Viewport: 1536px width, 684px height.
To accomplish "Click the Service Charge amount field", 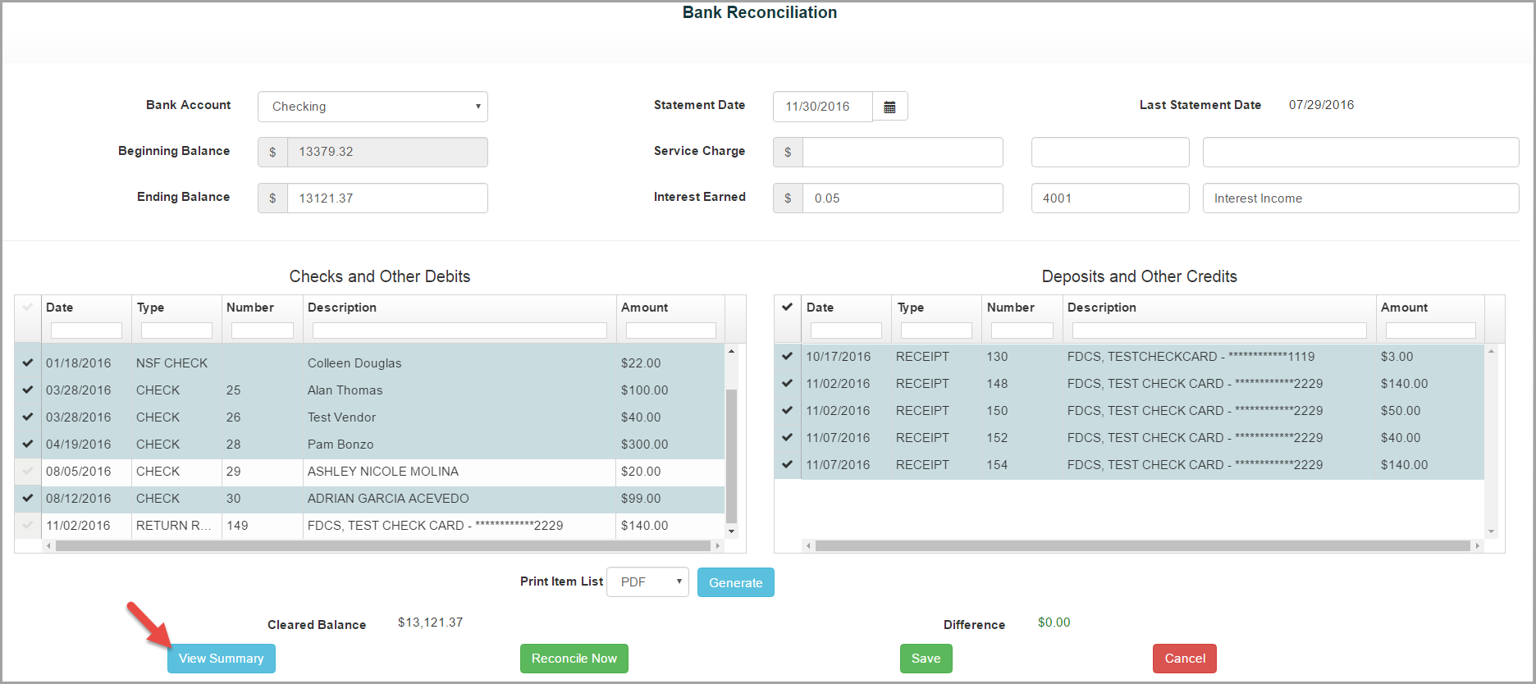I will pyautogui.click(x=903, y=153).
